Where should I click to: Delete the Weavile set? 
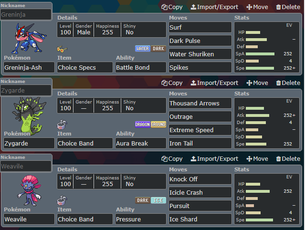point(288,158)
